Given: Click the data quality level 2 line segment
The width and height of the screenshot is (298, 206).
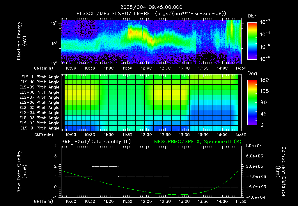Looking at the screenshot, I should [x=105, y=166].
